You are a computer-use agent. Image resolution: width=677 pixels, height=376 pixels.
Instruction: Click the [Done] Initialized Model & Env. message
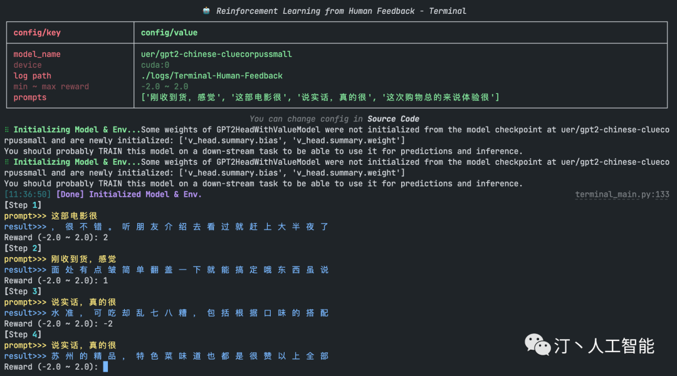(x=129, y=194)
